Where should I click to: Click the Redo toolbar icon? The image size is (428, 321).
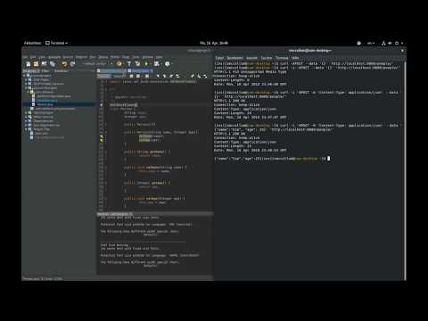(72, 64)
